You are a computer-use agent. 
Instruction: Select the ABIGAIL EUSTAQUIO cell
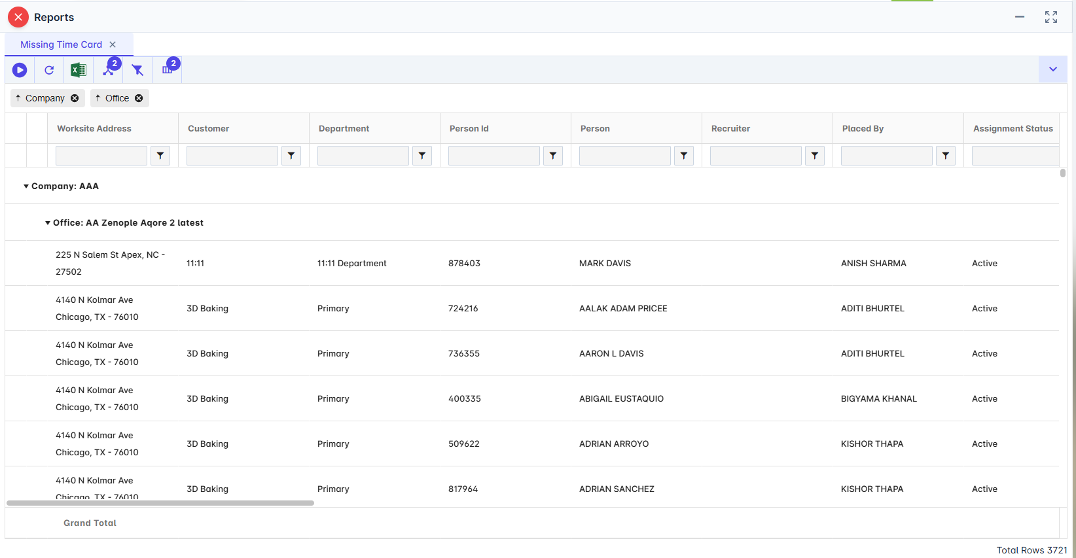[621, 398]
